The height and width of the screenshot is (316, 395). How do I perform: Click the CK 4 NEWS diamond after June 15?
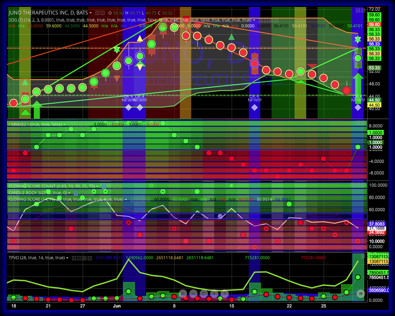pyautogui.click(x=254, y=108)
